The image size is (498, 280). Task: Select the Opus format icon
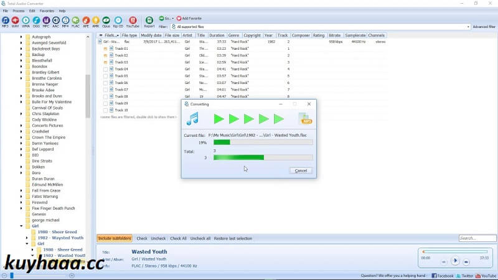coord(106,22)
